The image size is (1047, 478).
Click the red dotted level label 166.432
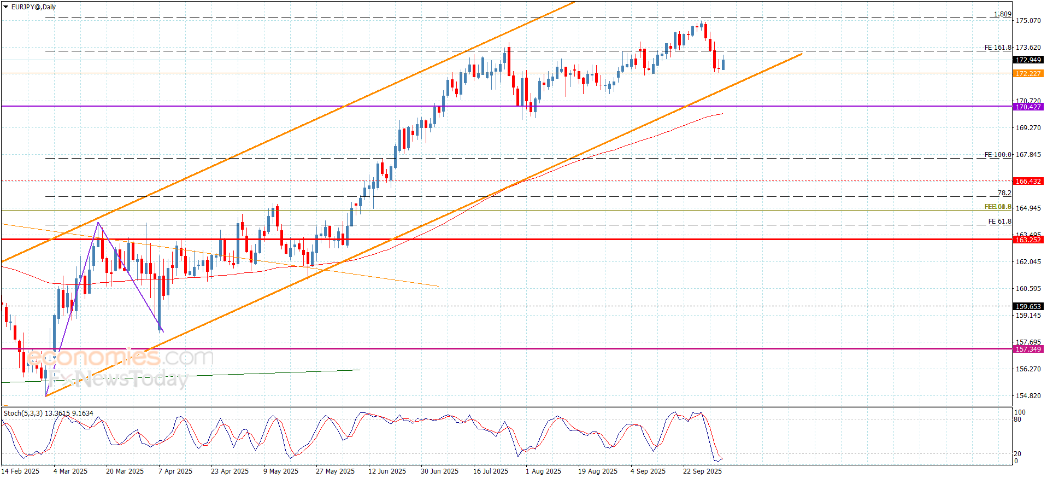(1028, 182)
